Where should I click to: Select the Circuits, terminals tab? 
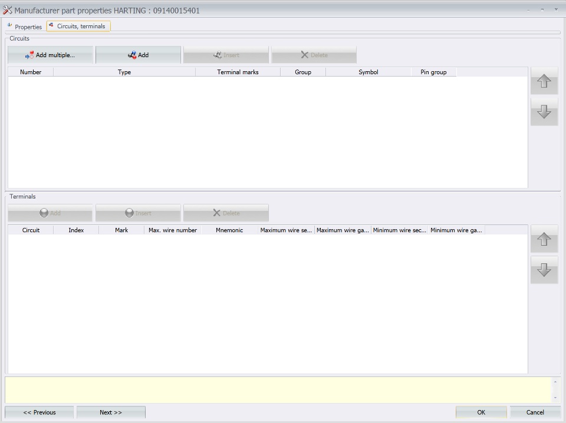point(78,27)
